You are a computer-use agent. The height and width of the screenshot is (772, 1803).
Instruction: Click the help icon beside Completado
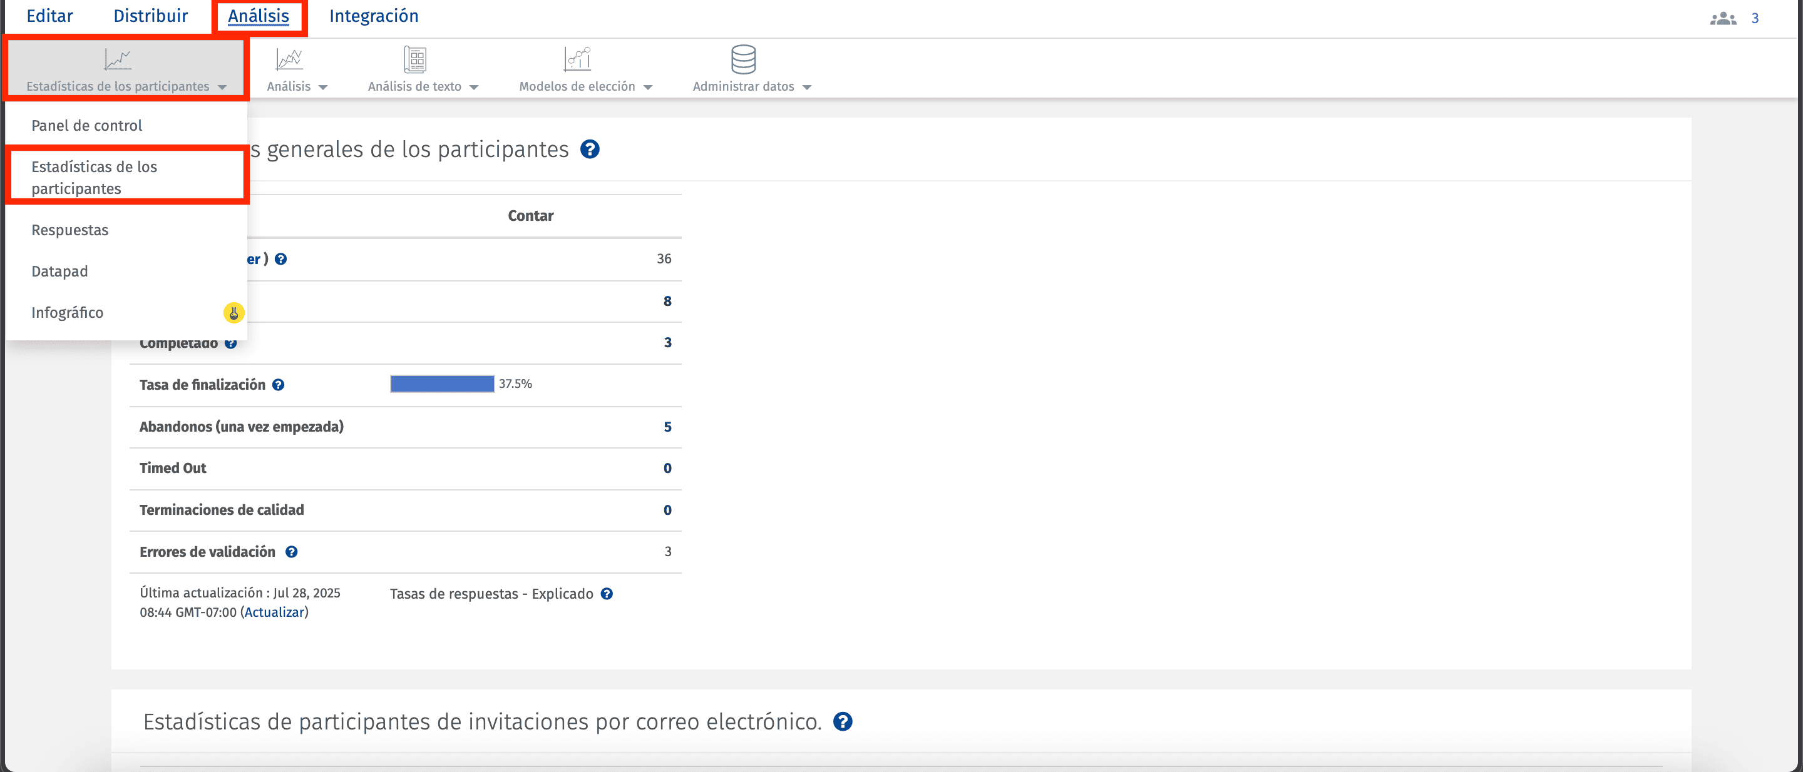coord(232,343)
